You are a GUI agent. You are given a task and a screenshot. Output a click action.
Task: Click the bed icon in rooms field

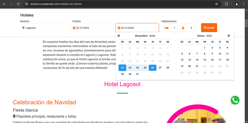[x=166, y=28]
